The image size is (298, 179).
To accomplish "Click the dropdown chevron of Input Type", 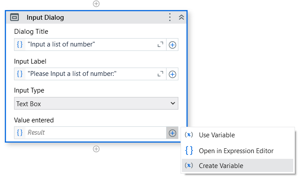I will pyautogui.click(x=173, y=103).
